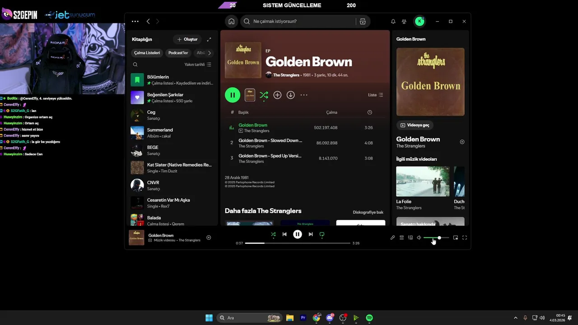Go back with the left arrow

(x=148, y=21)
